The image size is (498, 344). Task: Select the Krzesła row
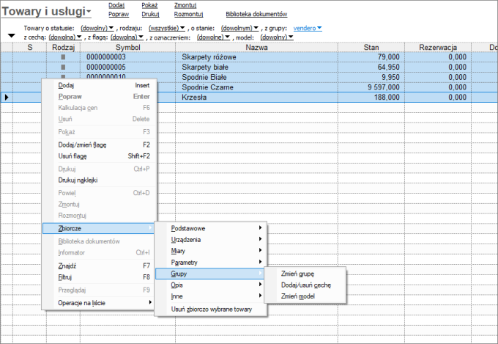click(x=249, y=98)
